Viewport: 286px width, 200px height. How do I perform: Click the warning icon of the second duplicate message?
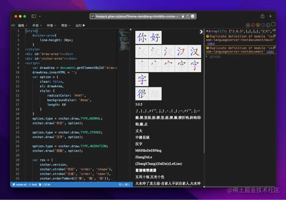point(207,48)
